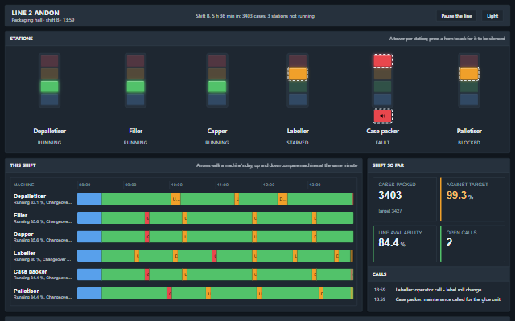Click the 10:00 time axis label
The height and width of the screenshot is (321, 515).
(x=177, y=185)
